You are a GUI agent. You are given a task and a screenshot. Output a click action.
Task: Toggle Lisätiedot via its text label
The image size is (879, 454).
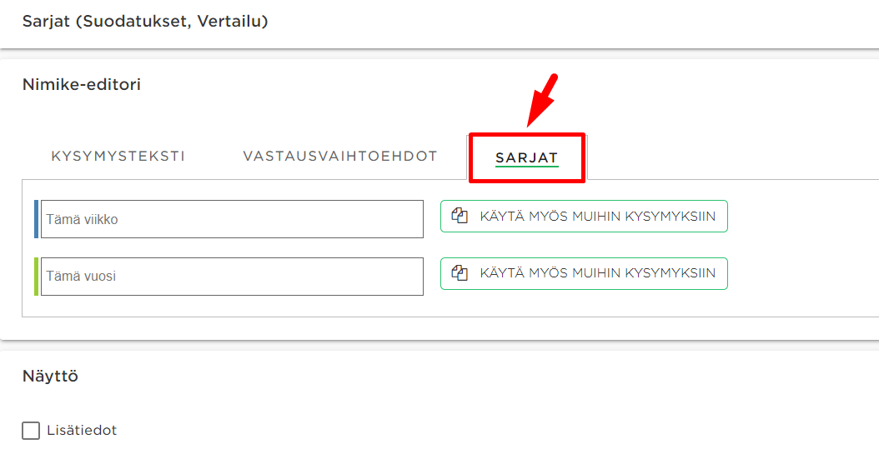[x=82, y=431]
